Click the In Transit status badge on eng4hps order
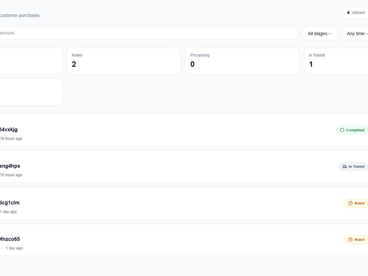 [353, 166]
